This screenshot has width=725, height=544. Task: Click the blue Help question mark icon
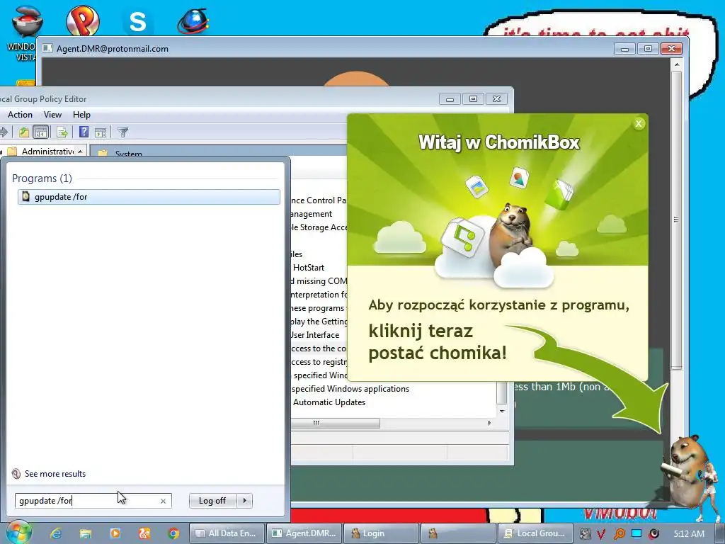pyautogui.click(x=84, y=132)
